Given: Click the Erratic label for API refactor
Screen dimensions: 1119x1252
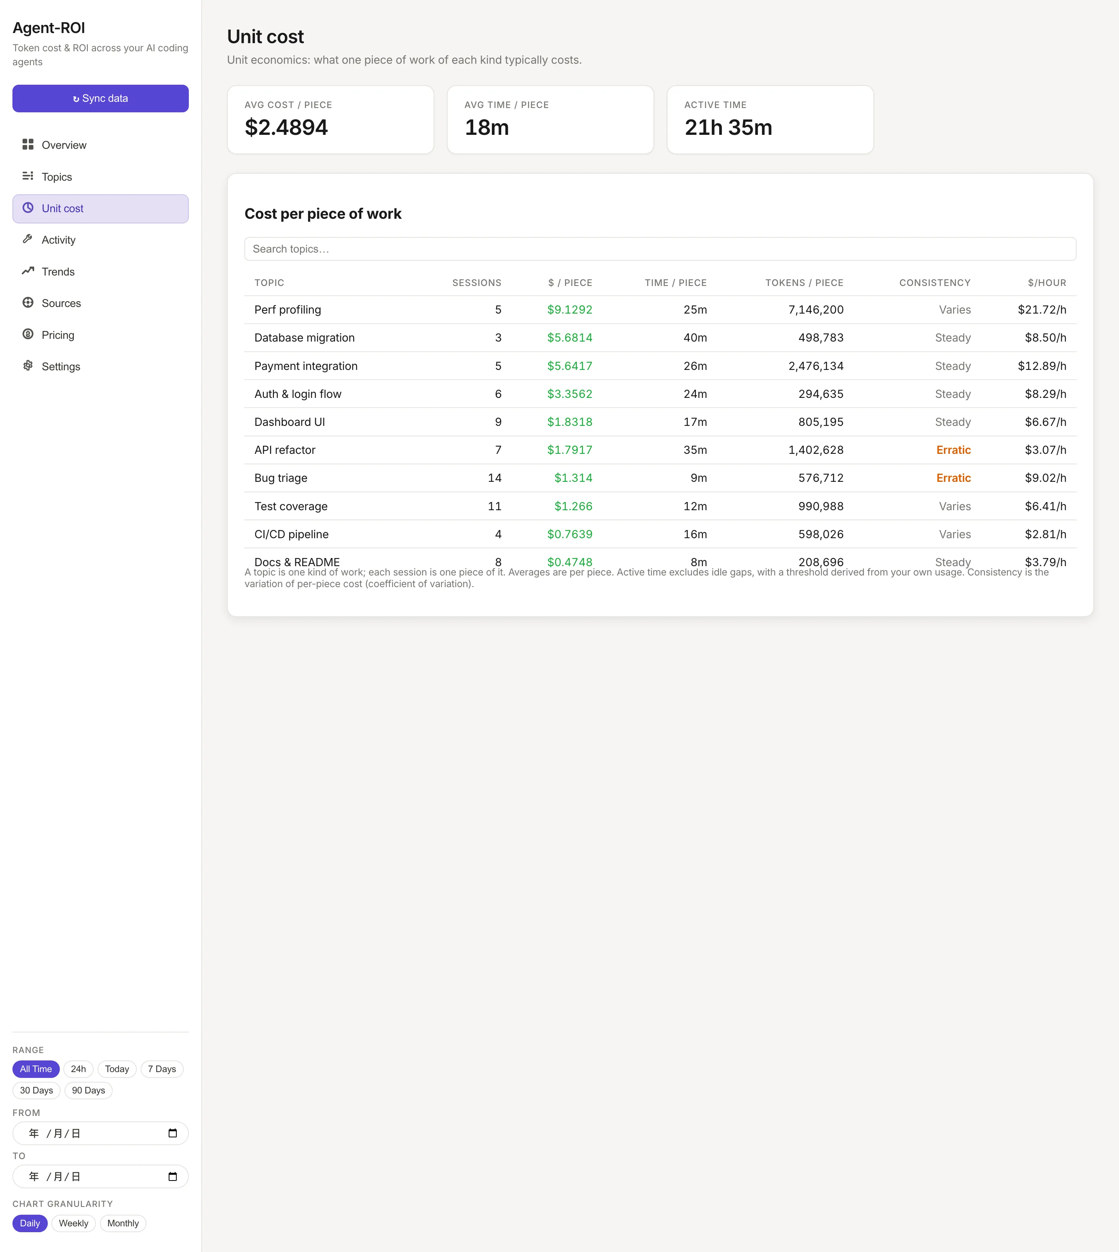Looking at the screenshot, I should [x=953, y=450].
